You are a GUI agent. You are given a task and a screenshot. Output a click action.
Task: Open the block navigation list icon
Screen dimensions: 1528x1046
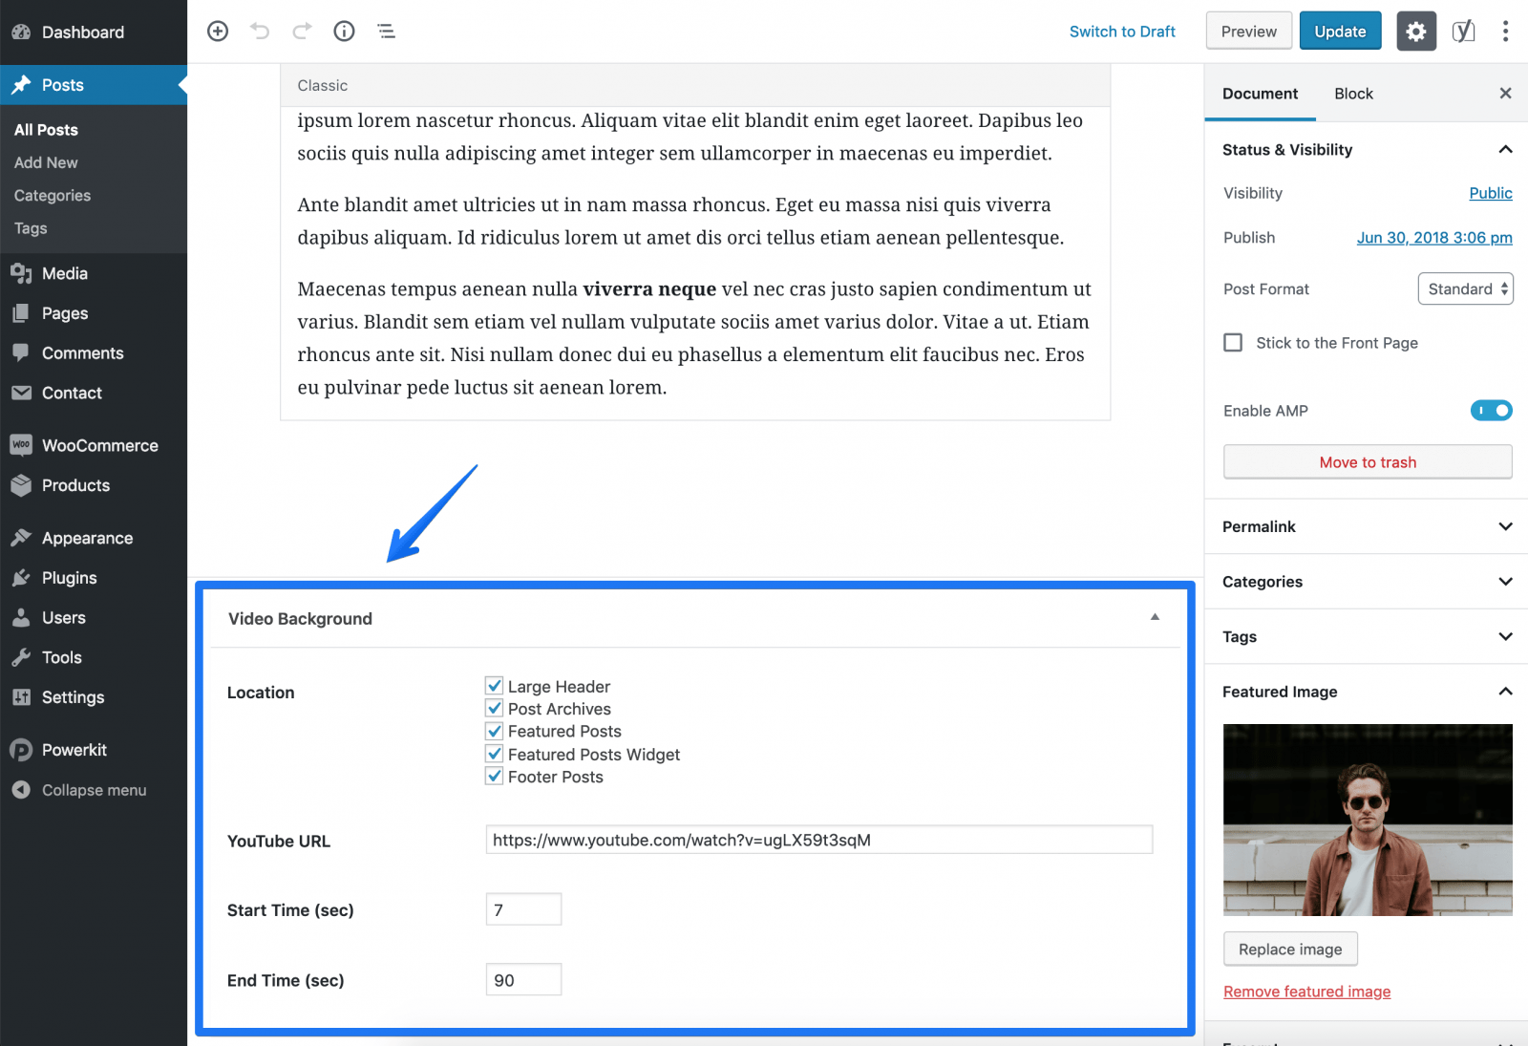tap(386, 32)
